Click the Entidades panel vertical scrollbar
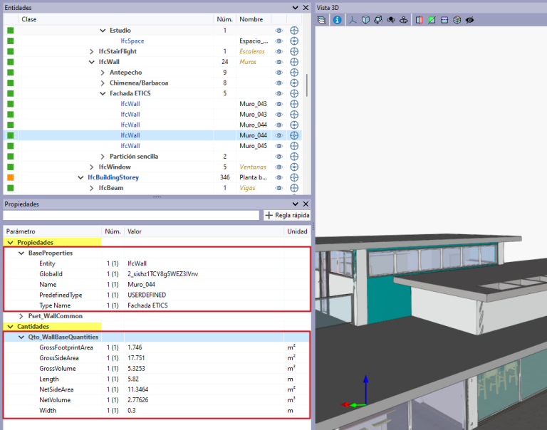547x430 pixels. click(307, 85)
